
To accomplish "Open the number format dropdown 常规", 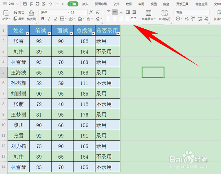I will 208,12.
